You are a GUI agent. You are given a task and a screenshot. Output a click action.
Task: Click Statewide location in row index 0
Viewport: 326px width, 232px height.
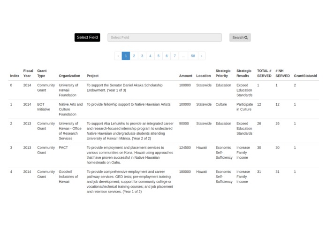204,85
